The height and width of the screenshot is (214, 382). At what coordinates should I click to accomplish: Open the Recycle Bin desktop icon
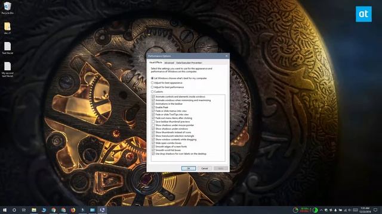[x=7, y=8]
